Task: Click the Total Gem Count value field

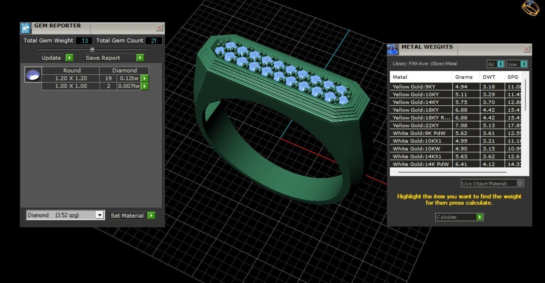Action: click(154, 41)
